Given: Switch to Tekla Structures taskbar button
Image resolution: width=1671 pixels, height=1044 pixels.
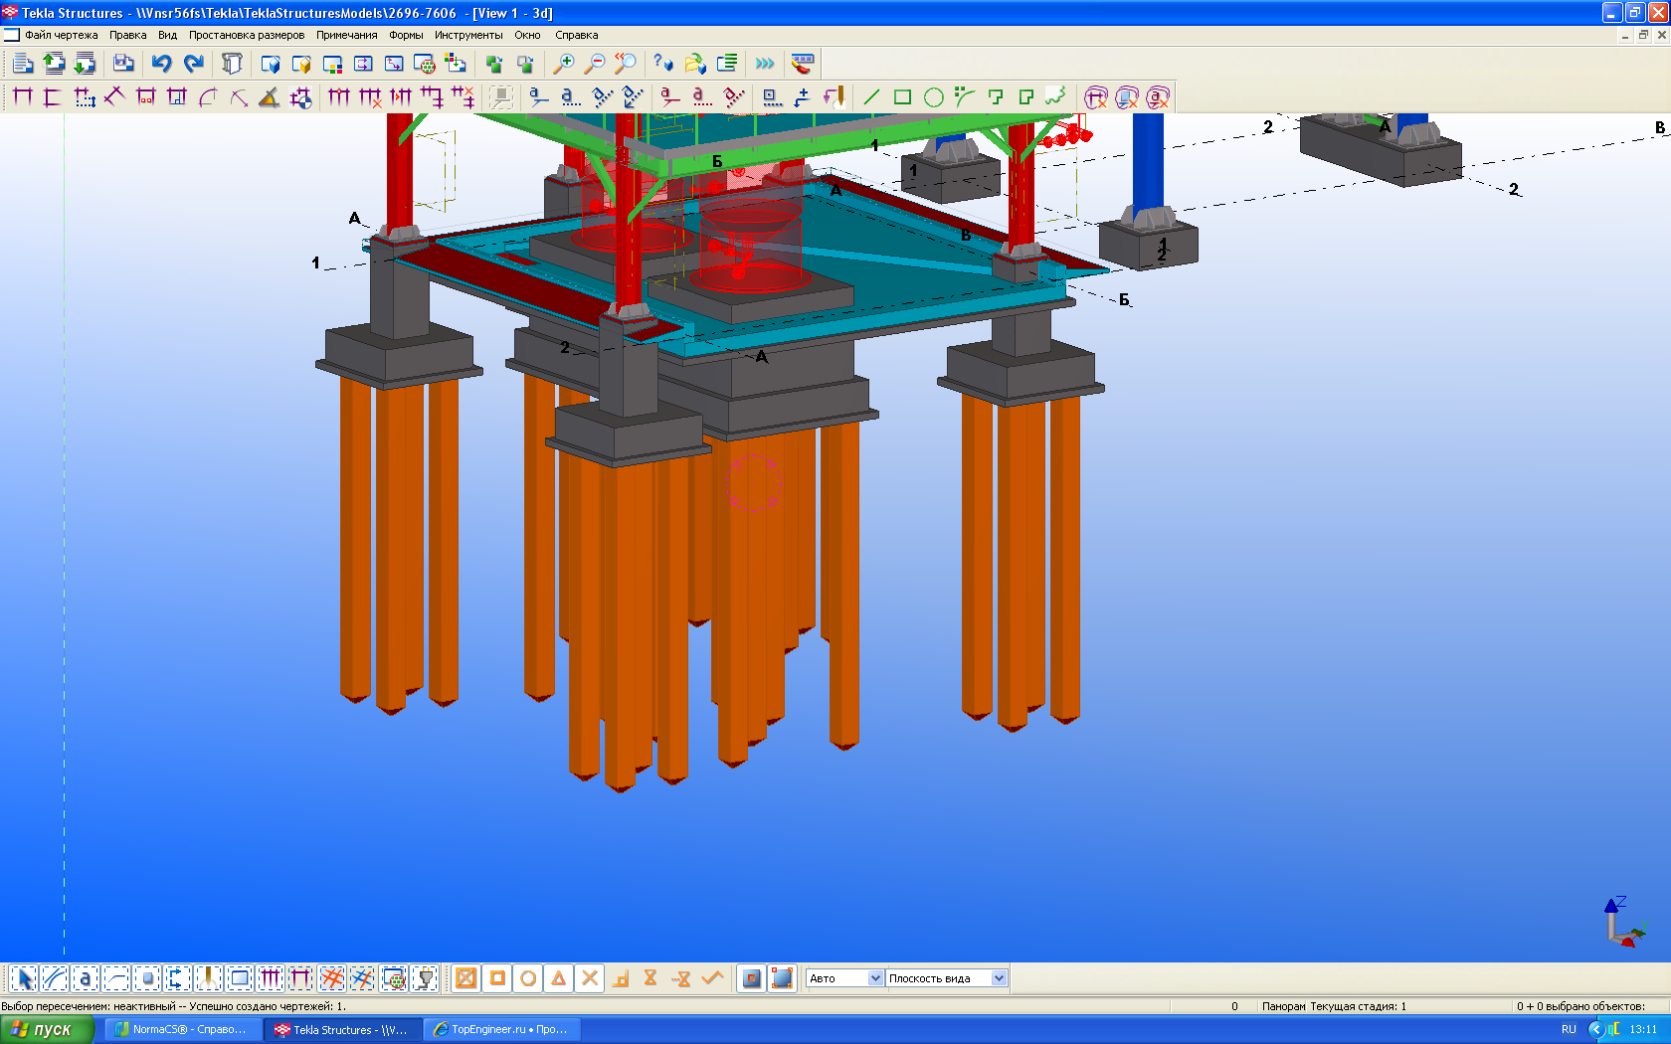Looking at the screenshot, I should pos(342,1029).
